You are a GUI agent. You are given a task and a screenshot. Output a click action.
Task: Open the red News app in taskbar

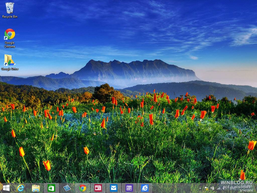coord(98,188)
